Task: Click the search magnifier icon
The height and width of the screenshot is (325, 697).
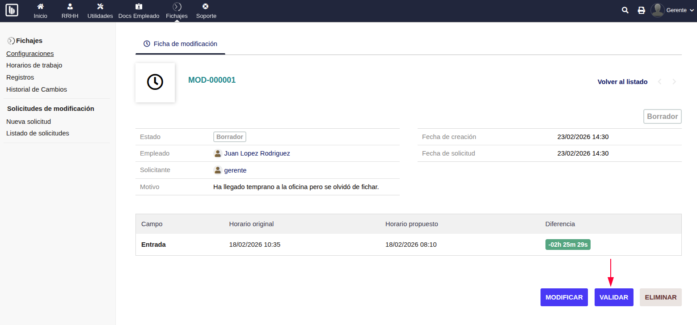Action: pos(625,10)
